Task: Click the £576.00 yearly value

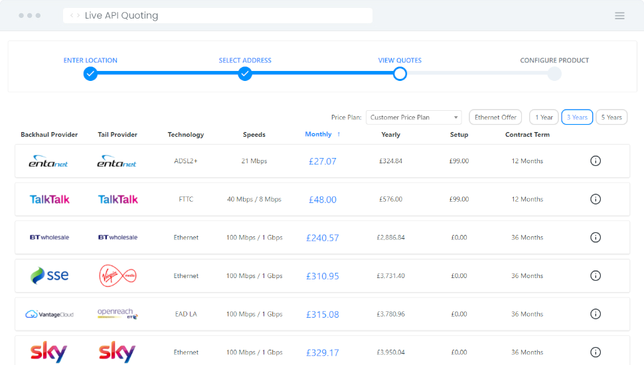Action: click(x=390, y=199)
